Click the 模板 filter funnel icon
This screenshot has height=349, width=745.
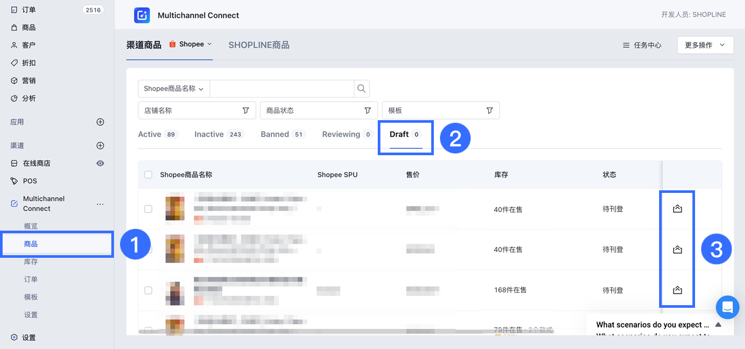[x=490, y=110]
